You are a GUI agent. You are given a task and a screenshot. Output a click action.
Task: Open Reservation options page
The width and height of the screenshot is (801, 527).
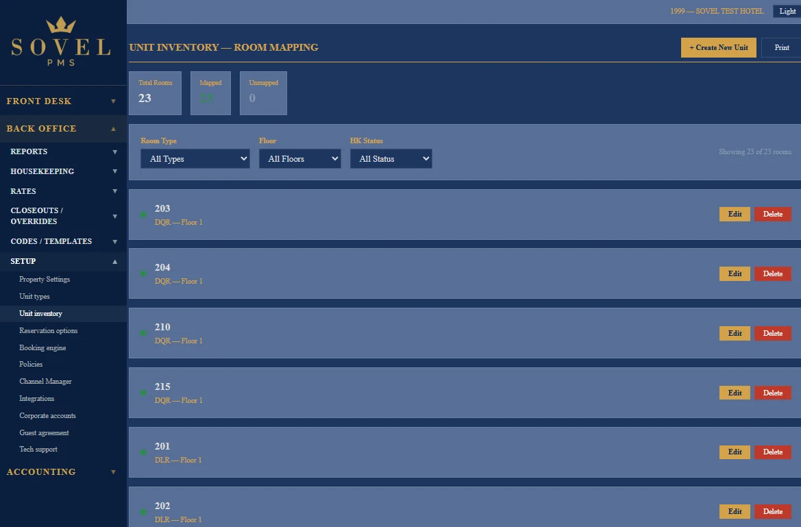(x=49, y=331)
